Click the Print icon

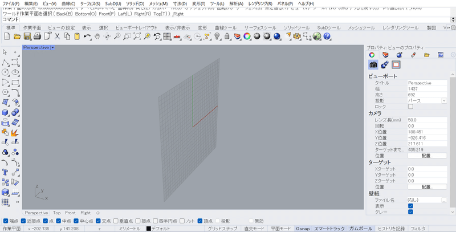[x=37, y=36]
